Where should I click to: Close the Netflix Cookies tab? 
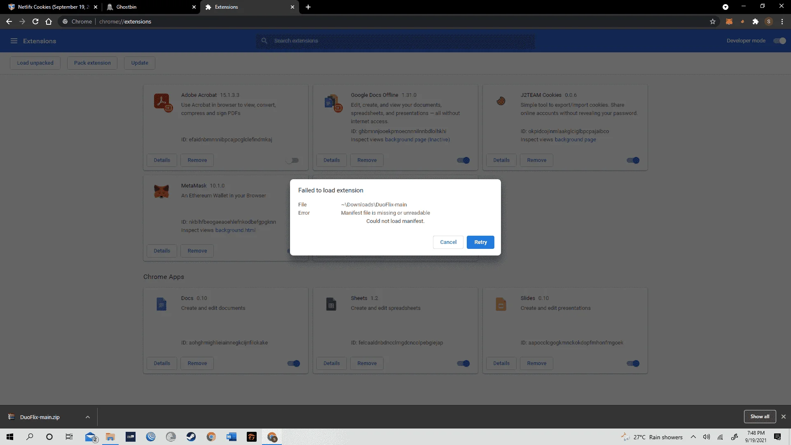(96, 7)
